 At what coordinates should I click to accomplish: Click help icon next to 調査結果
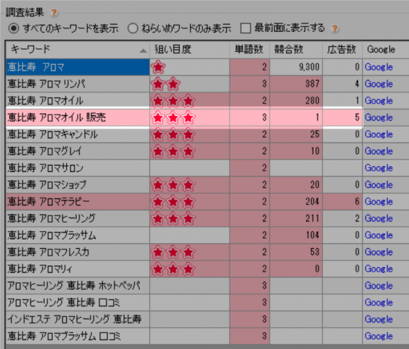coord(54,12)
